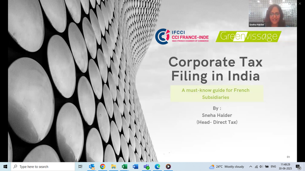Launch Google Chrome from the taskbar
This screenshot has height=171, width=305.
[x=102, y=167]
